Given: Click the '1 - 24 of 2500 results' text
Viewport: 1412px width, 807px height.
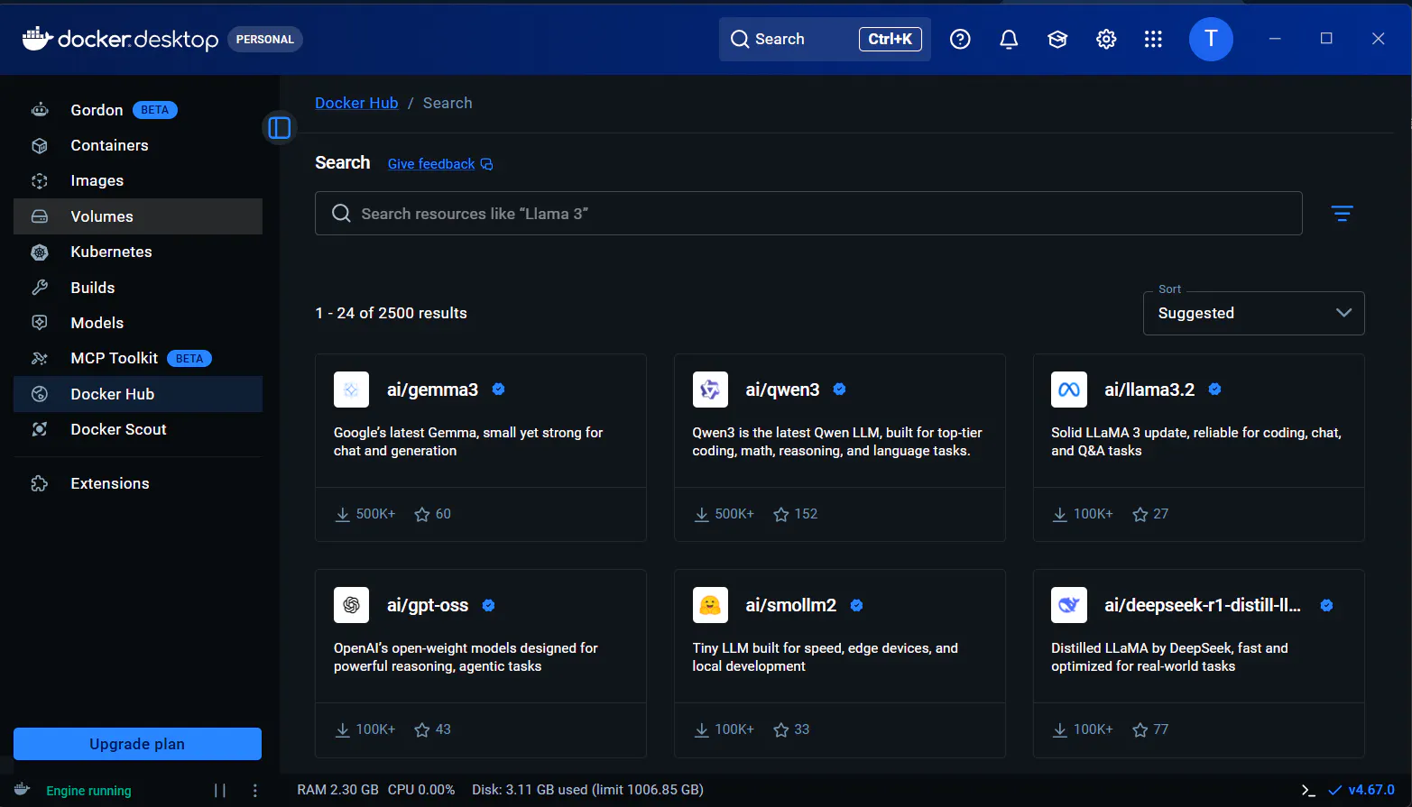Looking at the screenshot, I should point(391,313).
